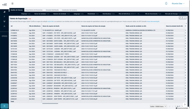Open notifications bell
The image size is (190, 109).
click(166, 3)
